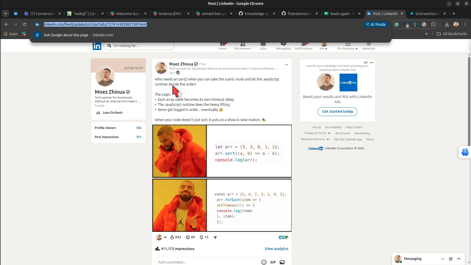Reload the page in Chrome
Image resolution: width=471 pixels, height=265 pixels.
[25, 24]
